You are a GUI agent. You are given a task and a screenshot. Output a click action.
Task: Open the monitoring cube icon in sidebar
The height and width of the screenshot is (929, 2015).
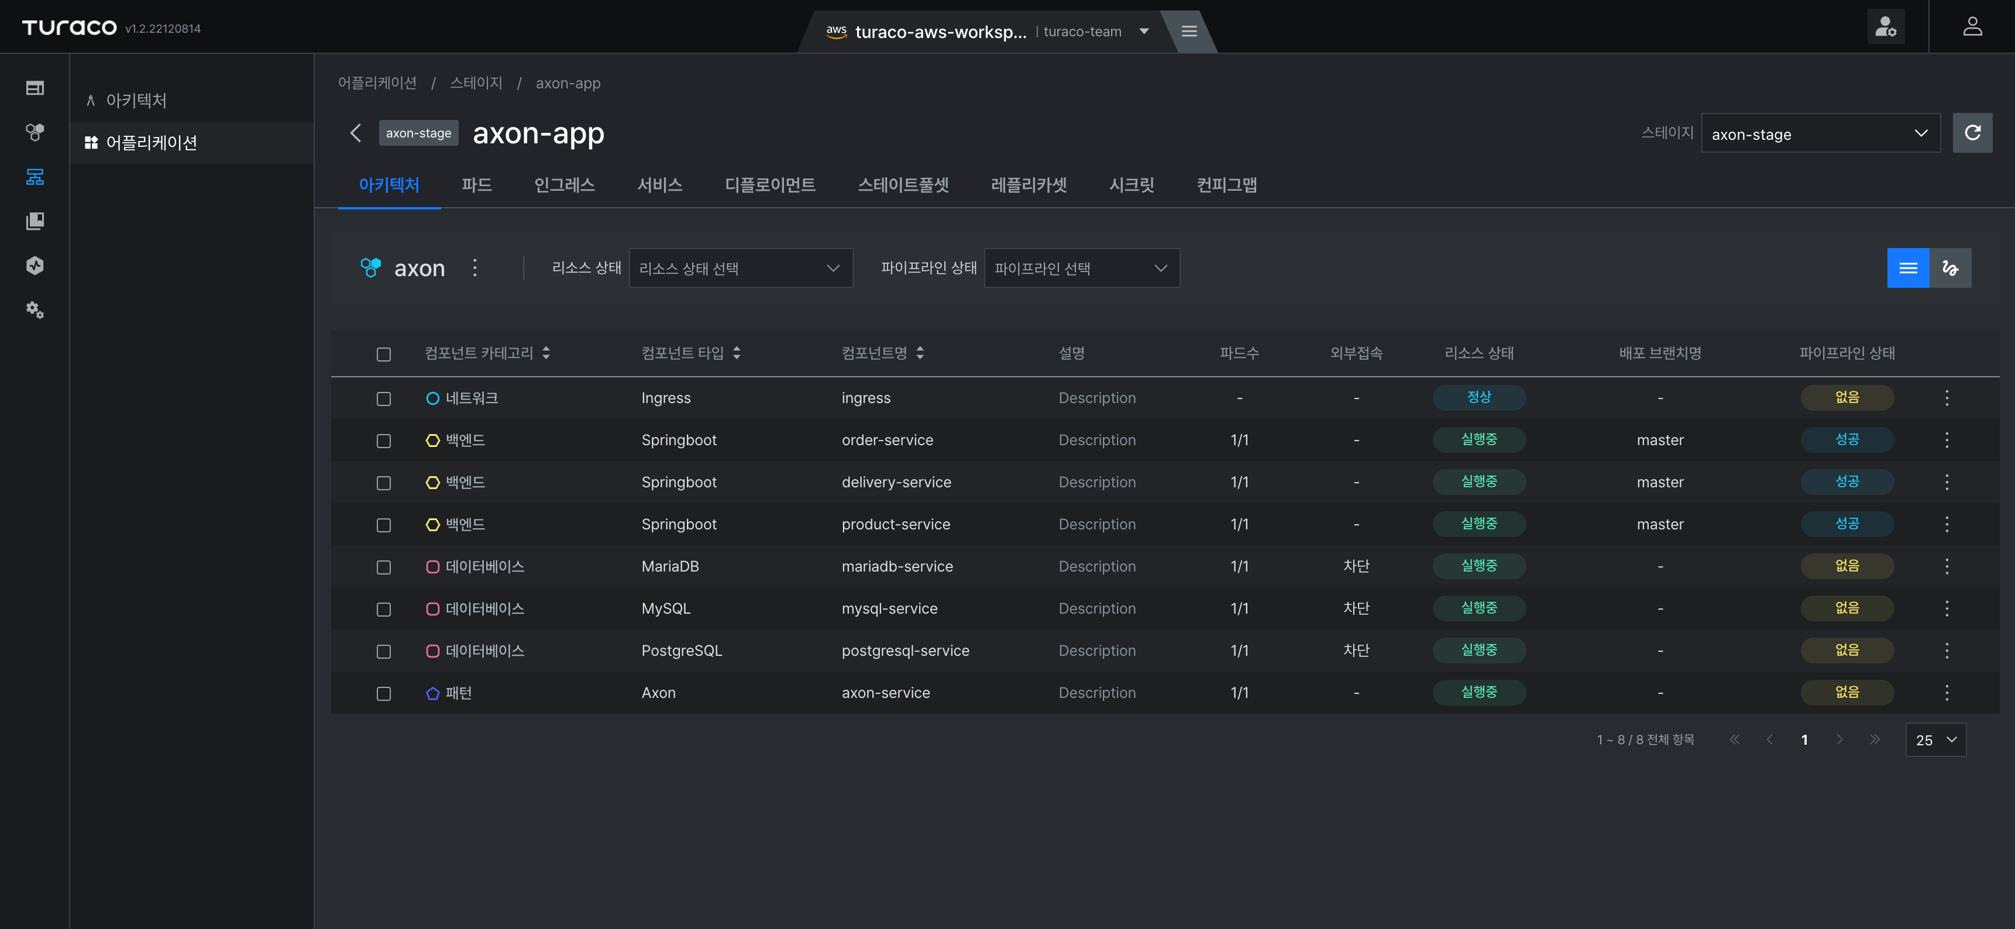[x=35, y=266]
